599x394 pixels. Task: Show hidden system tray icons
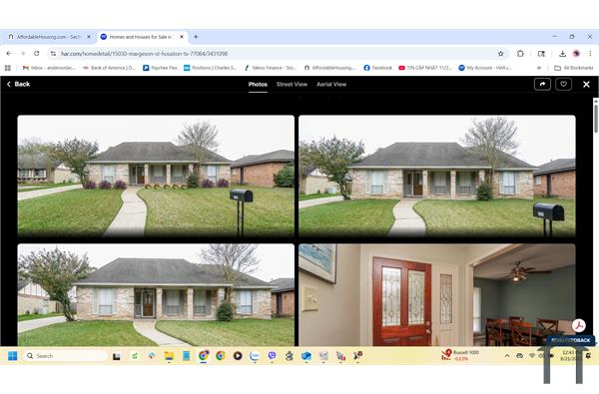coord(507,356)
